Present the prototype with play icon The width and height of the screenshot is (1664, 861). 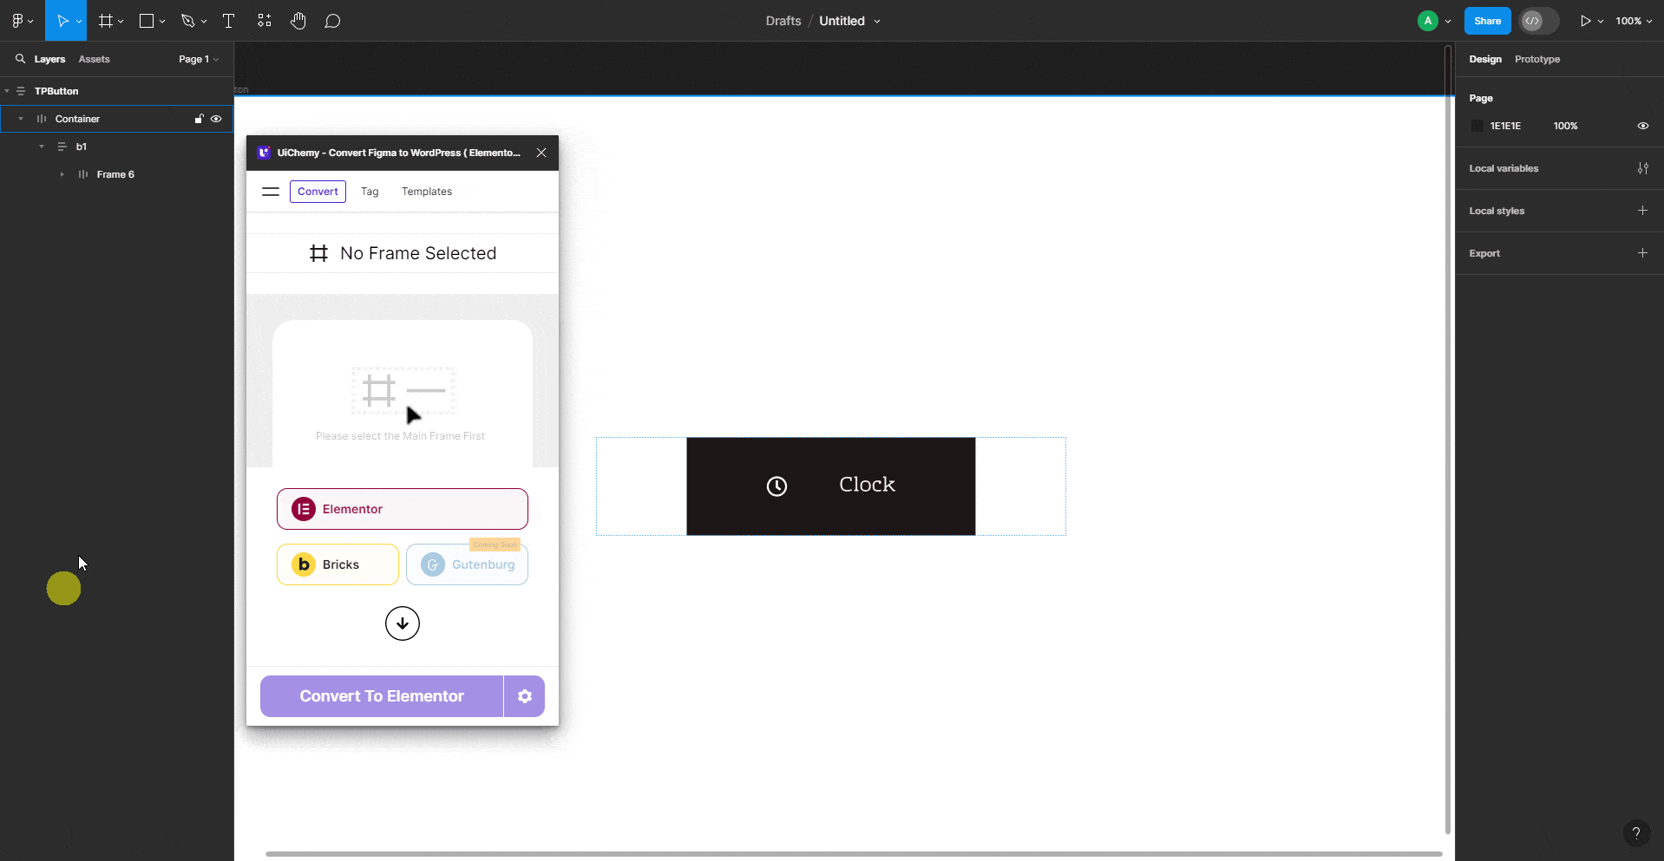[1586, 21]
